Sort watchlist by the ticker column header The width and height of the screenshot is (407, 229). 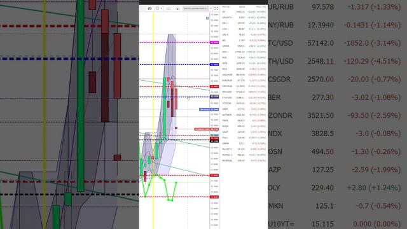[226, 7]
